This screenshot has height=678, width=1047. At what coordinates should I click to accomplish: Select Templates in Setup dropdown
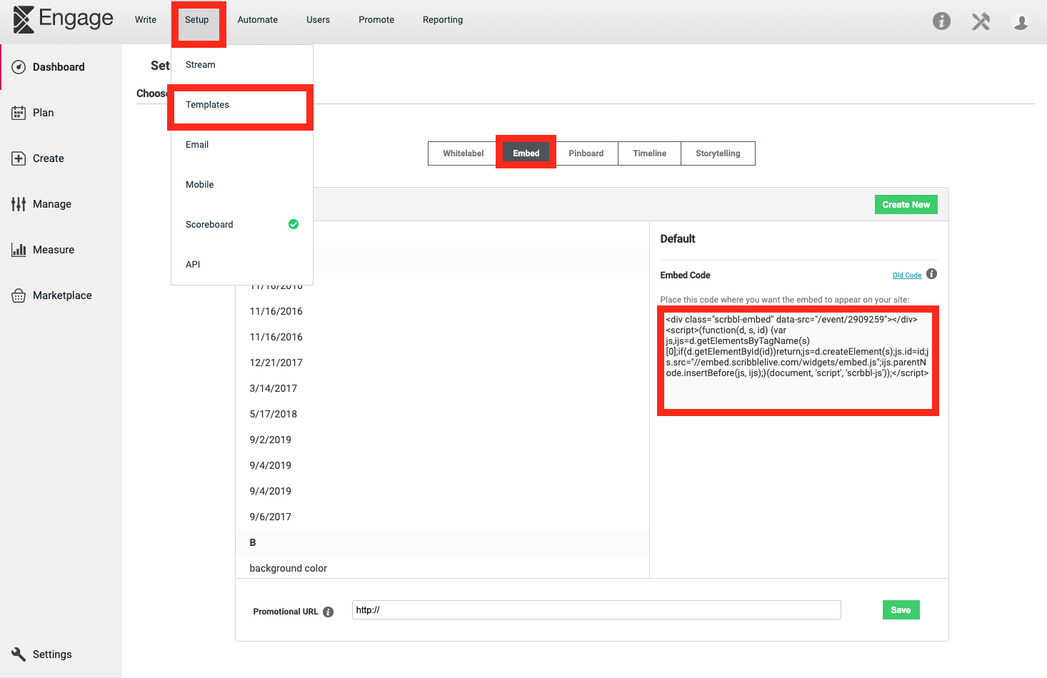(x=242, y=105)
